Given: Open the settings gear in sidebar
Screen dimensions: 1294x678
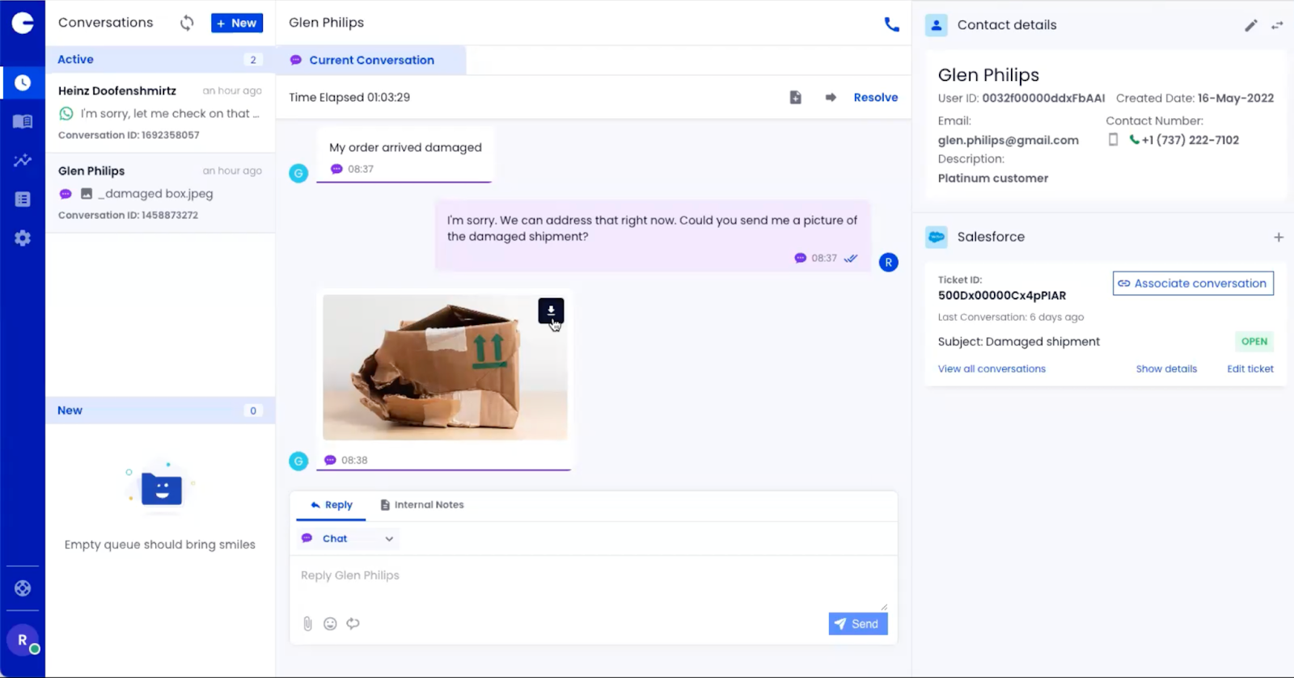Looking at the screenshot, I should point(23,238).
